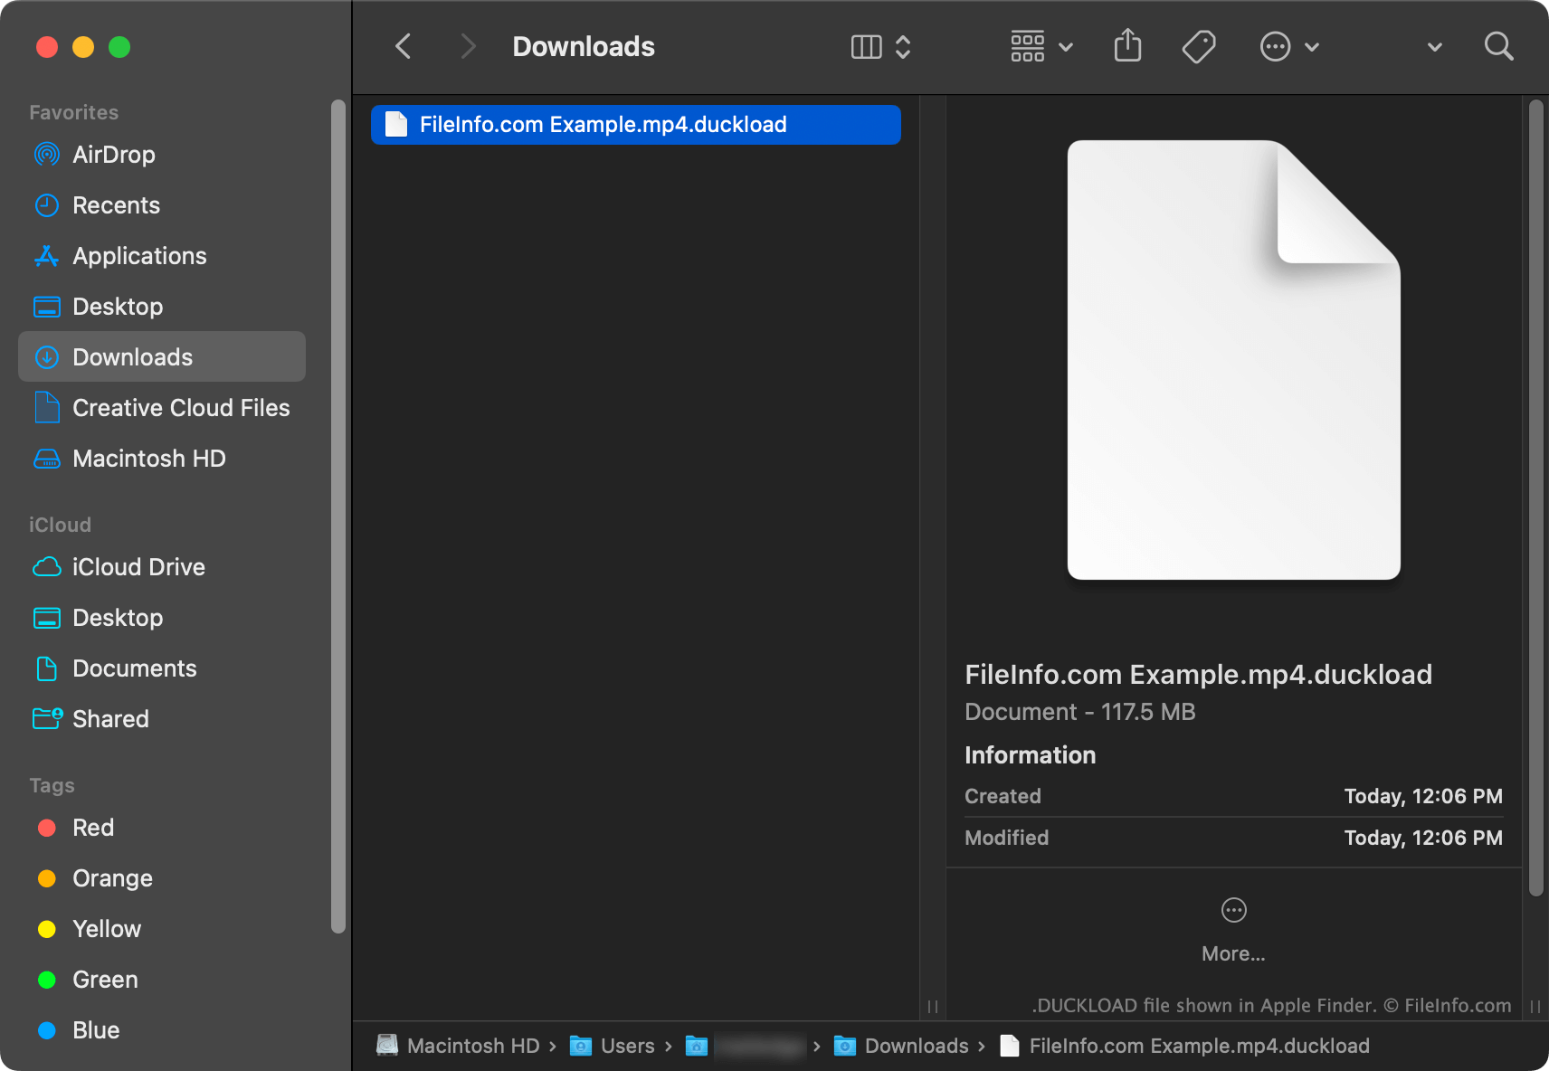Switch to the Downloads sidebar item

point(131,356)
